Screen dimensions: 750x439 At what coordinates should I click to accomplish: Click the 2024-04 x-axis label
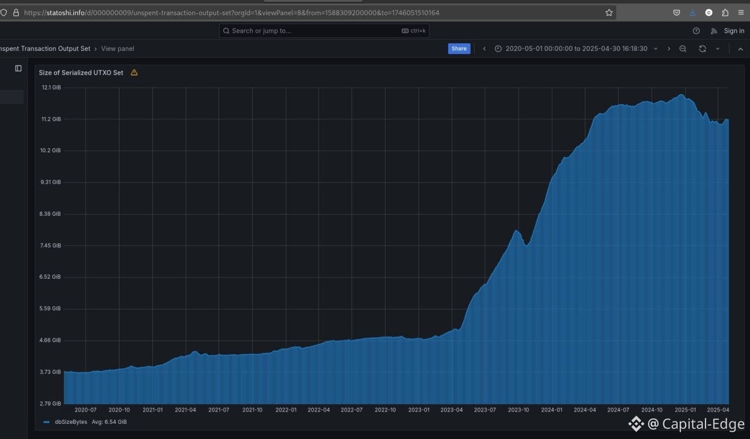(x=585, y=410)
